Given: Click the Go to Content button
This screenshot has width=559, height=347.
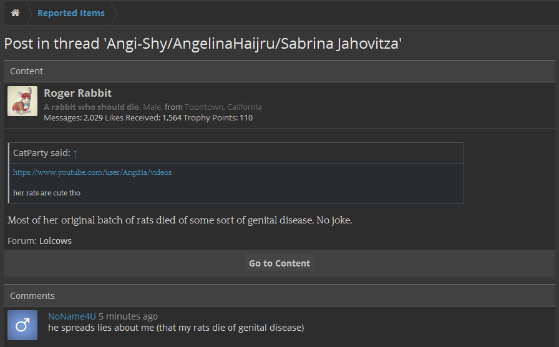Looking at the screenshot, I should pyautogui.click(x=279, y=263).
